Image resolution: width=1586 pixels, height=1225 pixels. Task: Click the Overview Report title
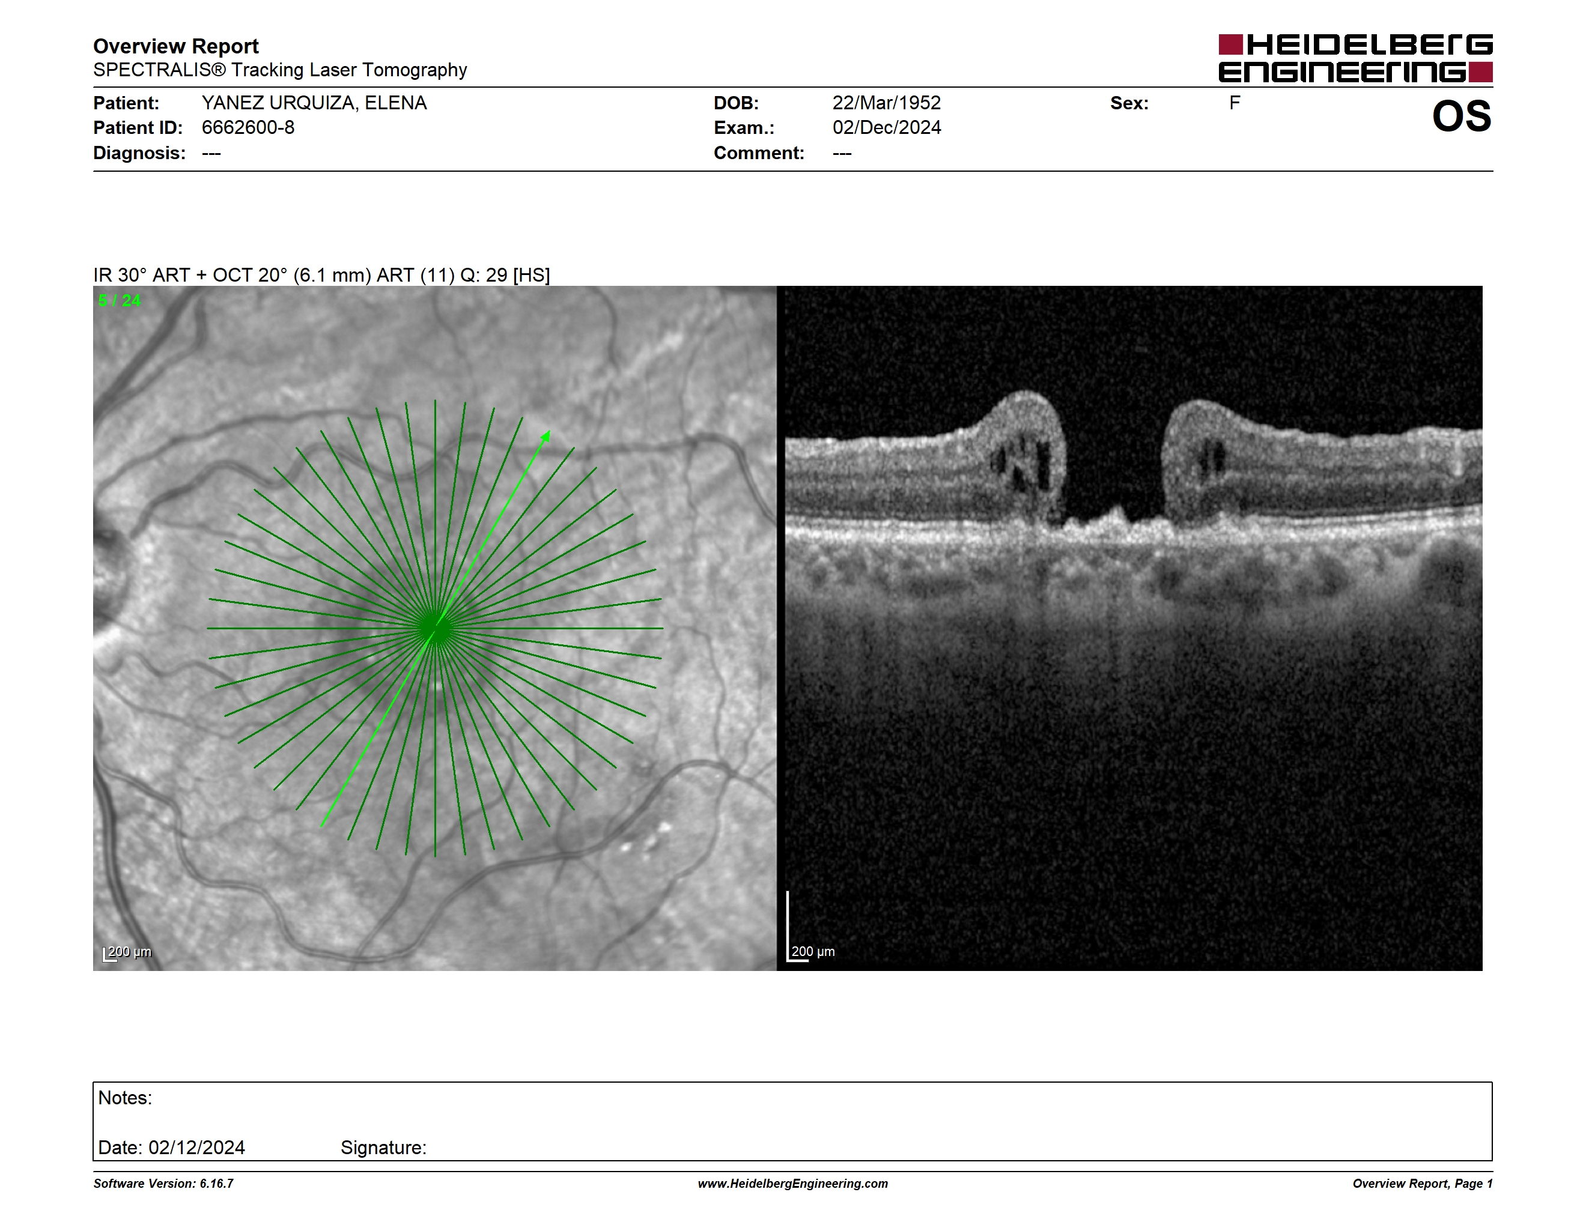coord(176,46)
